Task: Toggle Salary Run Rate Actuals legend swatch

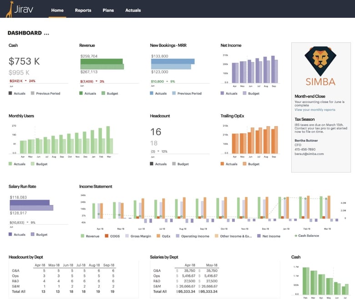Action: tap(10, 234)
